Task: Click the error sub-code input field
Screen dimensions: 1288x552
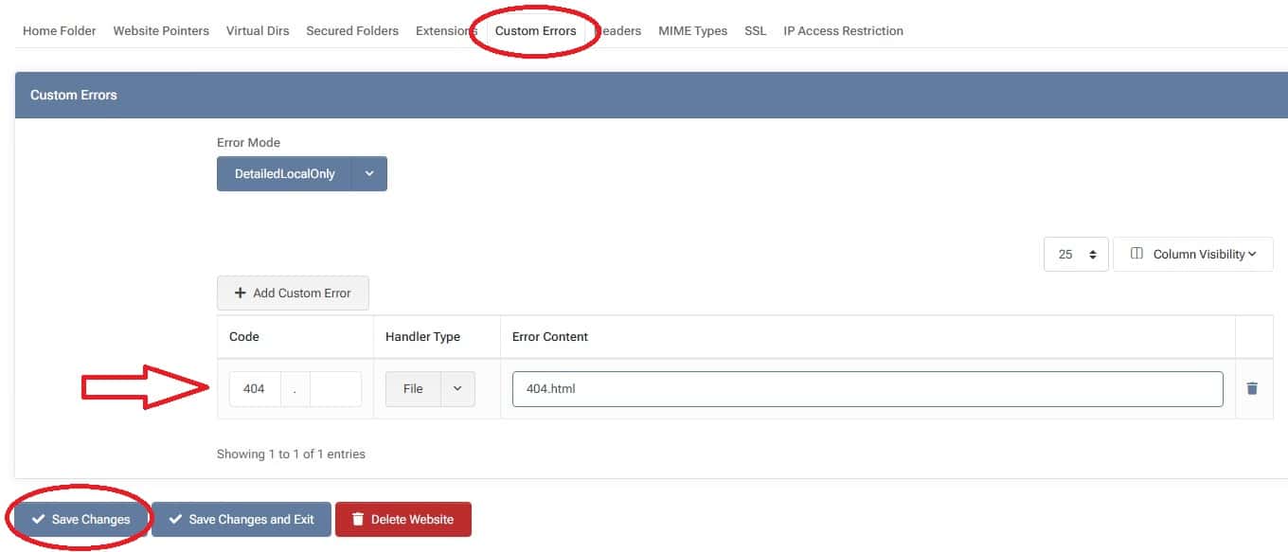Action: pyautogui.click(x=335, y=389)
